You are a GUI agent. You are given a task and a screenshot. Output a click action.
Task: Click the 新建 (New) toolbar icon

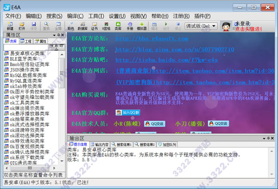click(x=10, y=26)
